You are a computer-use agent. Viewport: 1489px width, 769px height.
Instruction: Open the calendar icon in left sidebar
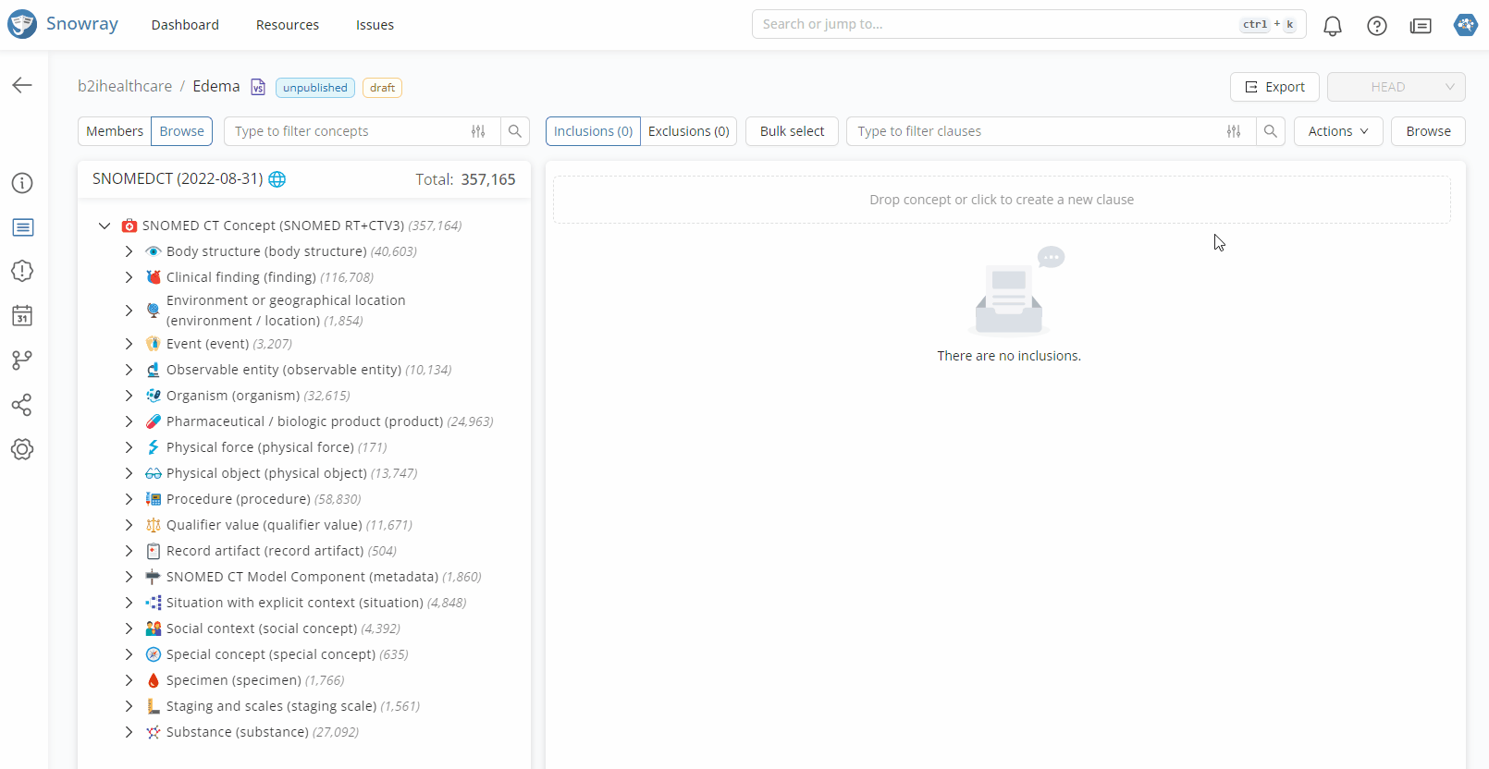(x=22, y=316)
